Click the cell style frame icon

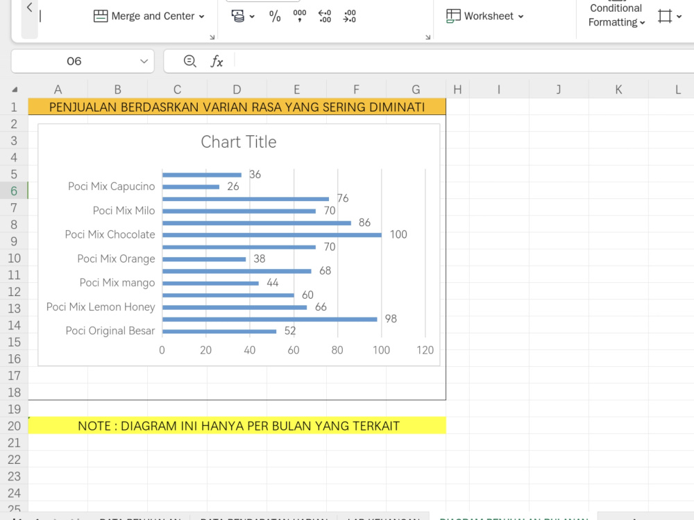(665, 17)
